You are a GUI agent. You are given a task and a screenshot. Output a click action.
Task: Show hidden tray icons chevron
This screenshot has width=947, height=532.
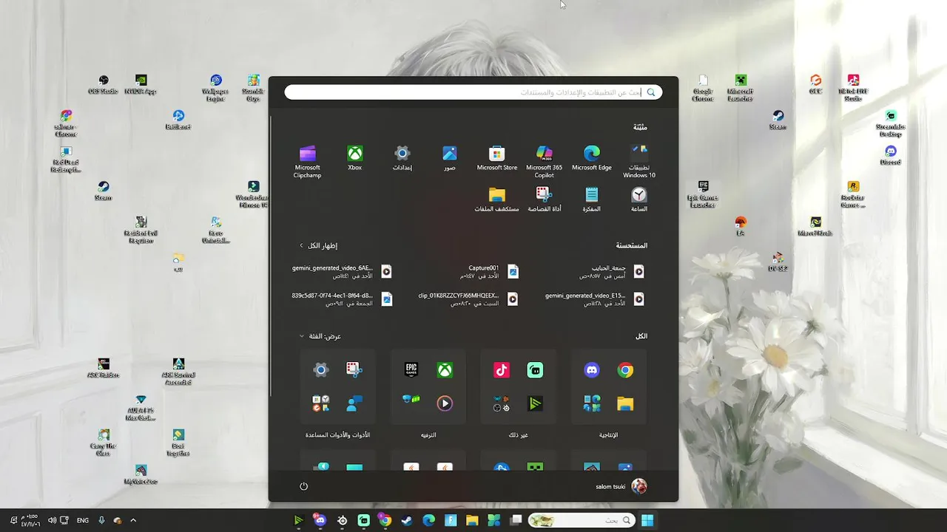(133, 520)
